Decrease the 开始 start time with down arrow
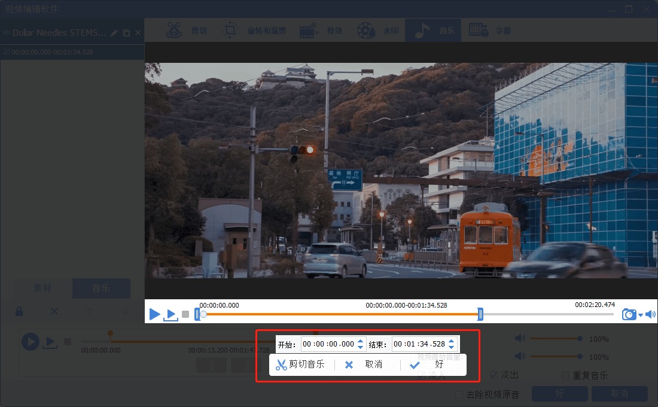This screenshot has height=407, width=658. [x=361, y=347]
